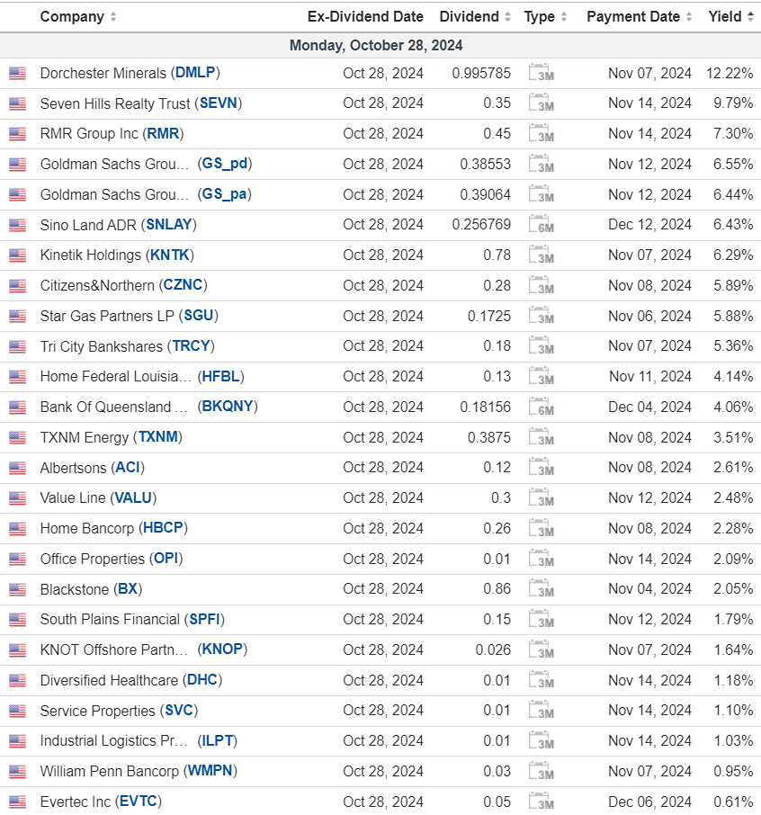
Task: Click the 3M icon in Value Line row
Action: [541, 498]
